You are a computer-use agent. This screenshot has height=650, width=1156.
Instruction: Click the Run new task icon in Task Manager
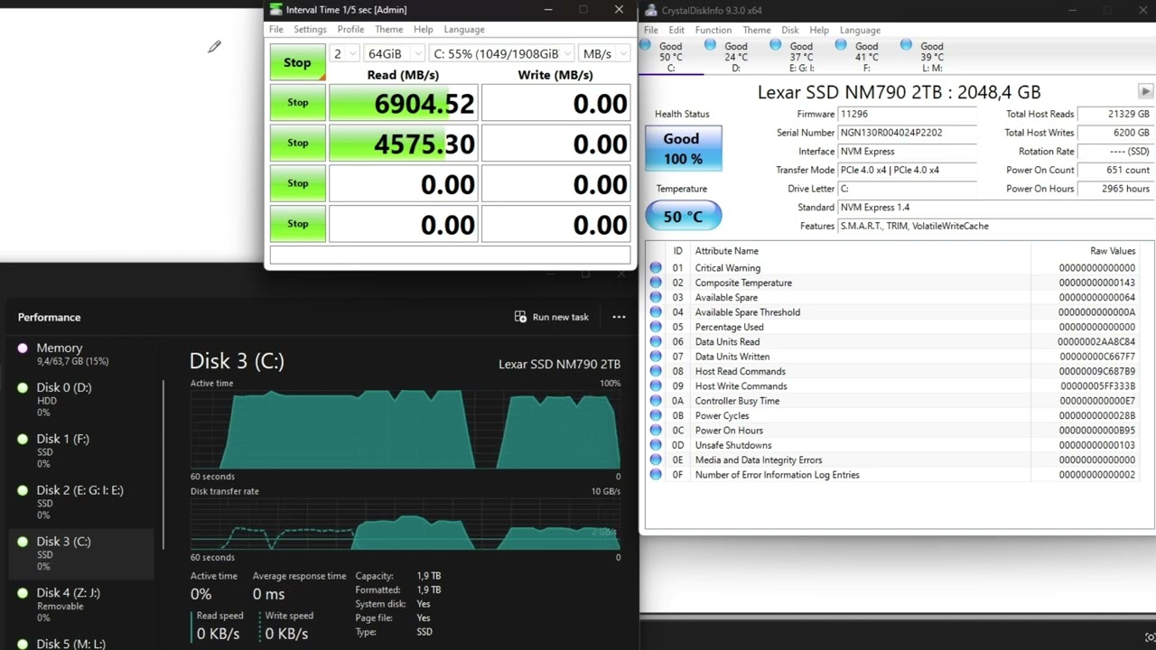520,317
